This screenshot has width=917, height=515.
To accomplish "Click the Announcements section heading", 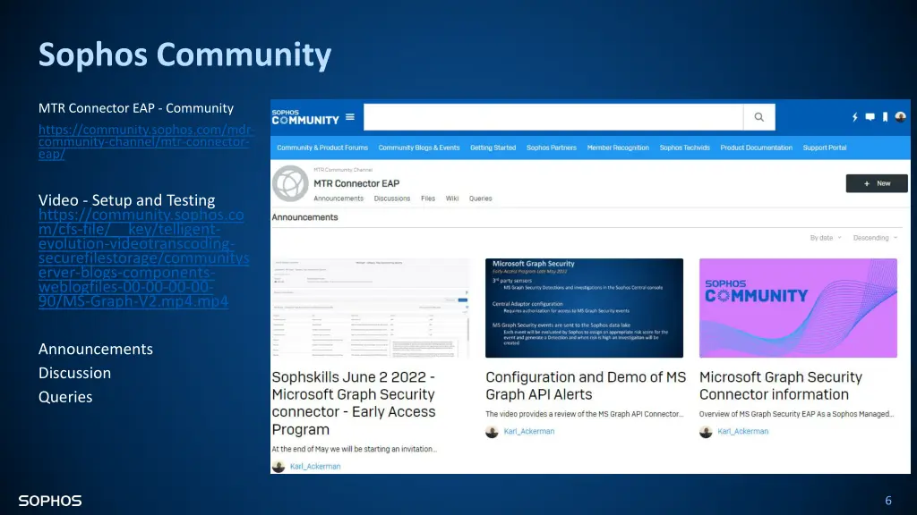I will [x=304, y=217].
